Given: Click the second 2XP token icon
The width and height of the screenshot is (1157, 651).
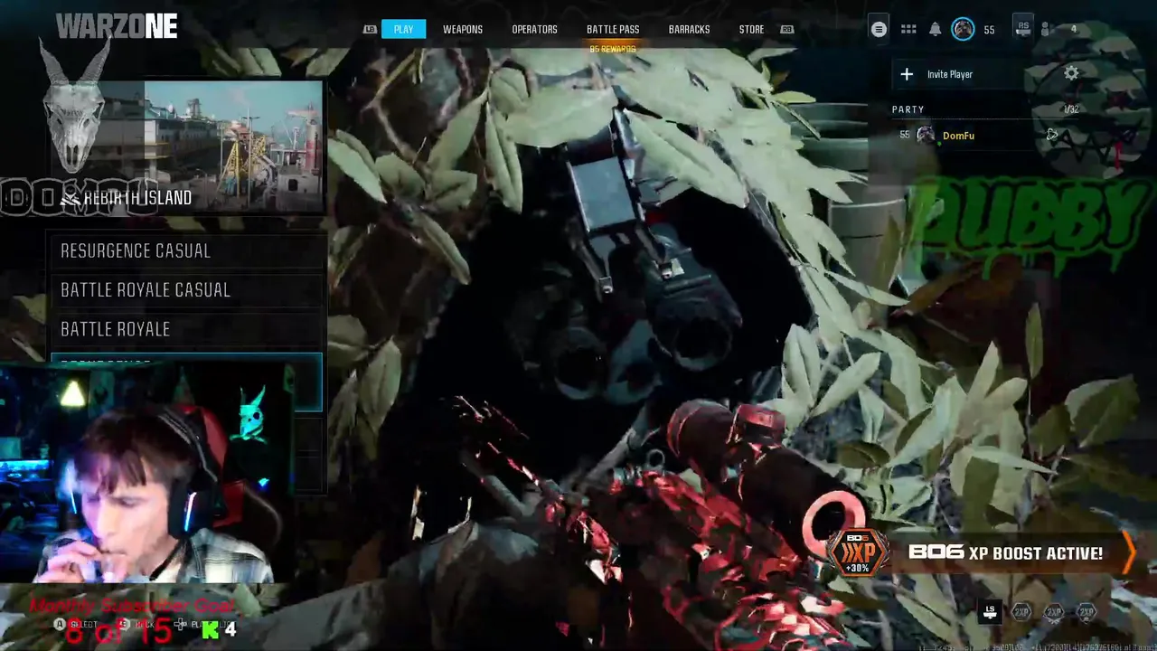Looking at the screenshot, I should pyautogui.click(x=1054, y=612).
